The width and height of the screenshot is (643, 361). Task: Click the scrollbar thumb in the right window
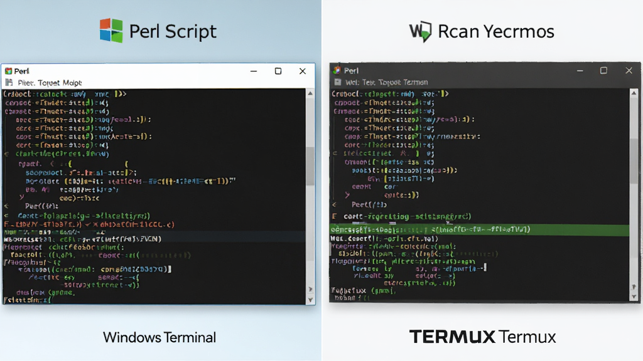pos(634,161)
